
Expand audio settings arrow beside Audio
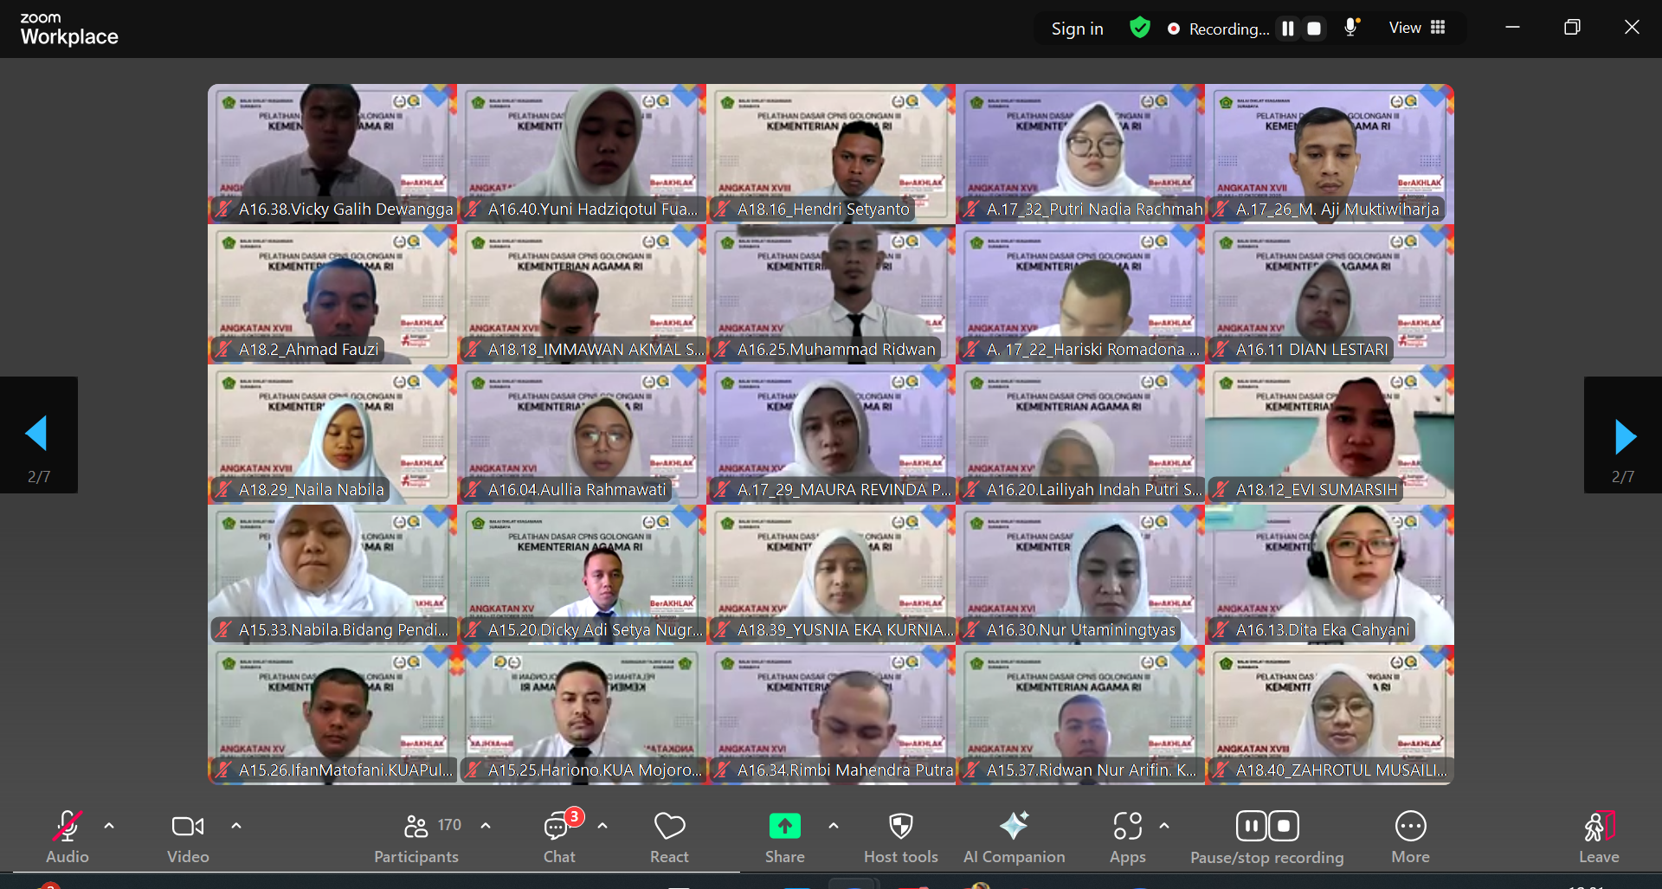click(x=109, y=826)
